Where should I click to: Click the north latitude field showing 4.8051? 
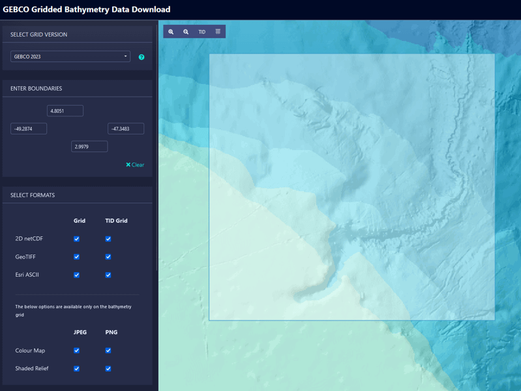click(x=65, y=111)
